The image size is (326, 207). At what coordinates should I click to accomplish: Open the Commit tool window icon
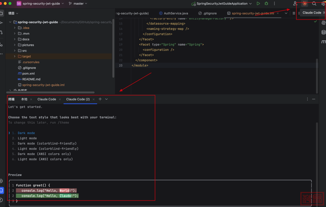tap(1, 23)
